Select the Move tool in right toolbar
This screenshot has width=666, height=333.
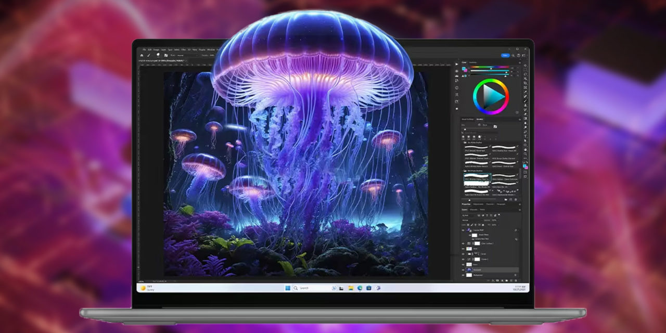click(525, 65)
